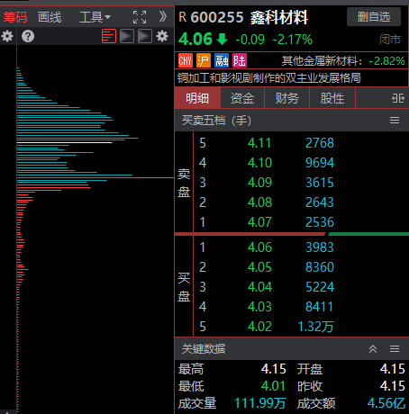Click sell level 4 price 4.10
The height and width of the screenshot is (414, 409).
coord(259,163)
